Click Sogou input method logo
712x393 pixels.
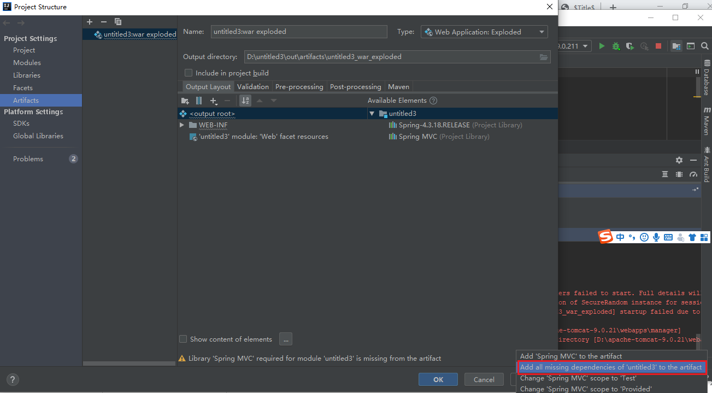tap(605, 237)
